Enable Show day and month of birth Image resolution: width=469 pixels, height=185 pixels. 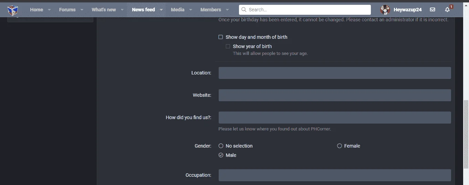221,37
